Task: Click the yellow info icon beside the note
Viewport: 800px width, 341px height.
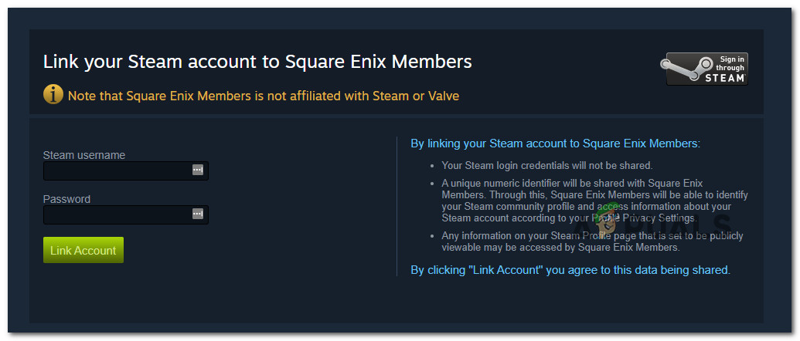Action: tap(53, 95)
